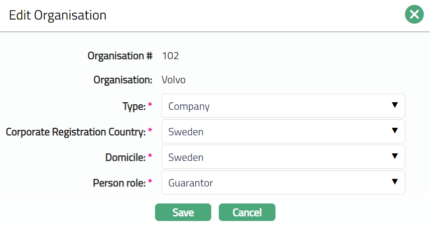Screen dimensions: 430x225
Task: Close the Edit Organisation dialog
Action: (414, 15)
